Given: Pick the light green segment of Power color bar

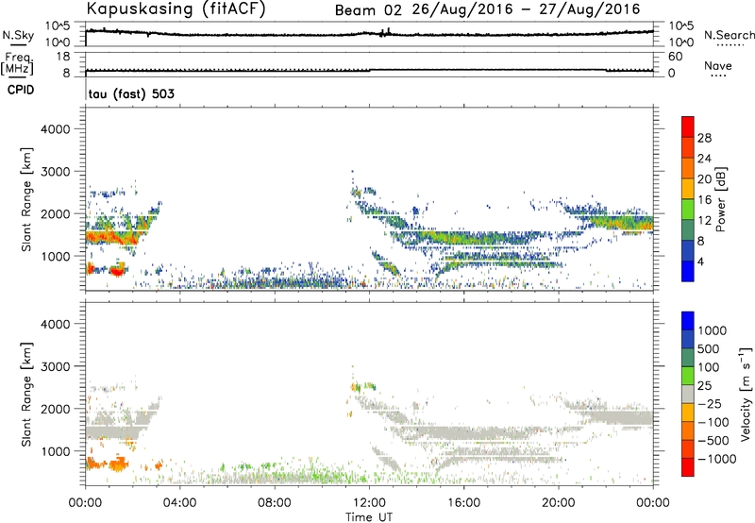Looking at the screenshot, I should tap(688, 209).
